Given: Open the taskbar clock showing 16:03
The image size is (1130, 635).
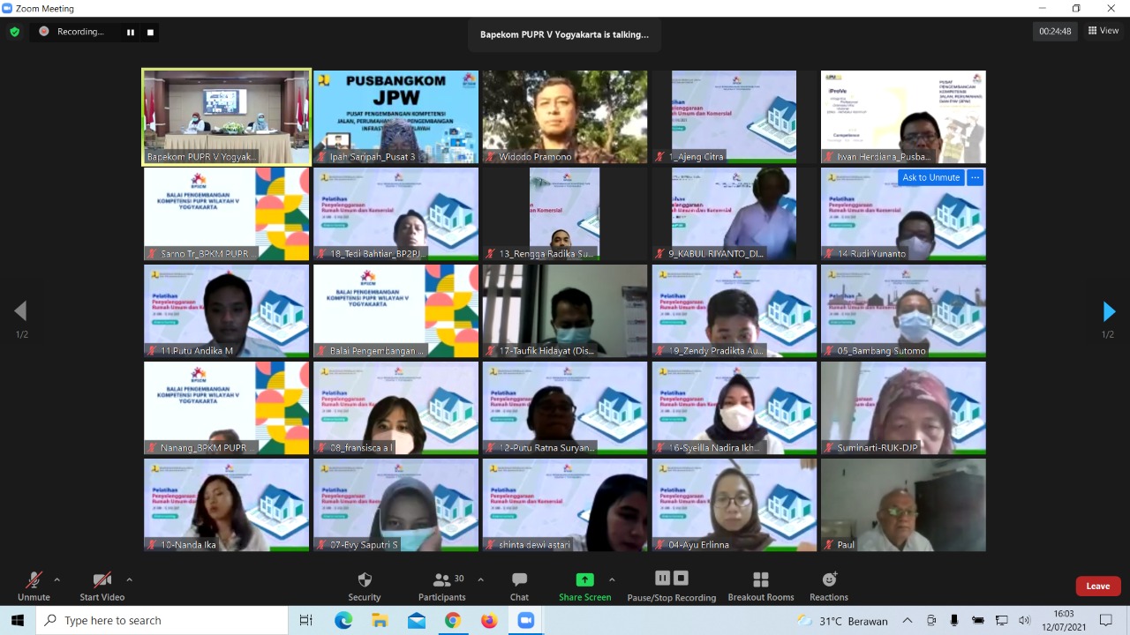Looking at the screenshot, I should click(x=1064, y=620).
